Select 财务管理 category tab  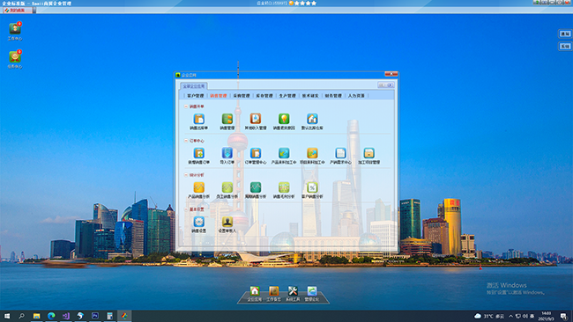tap(333, 96)
